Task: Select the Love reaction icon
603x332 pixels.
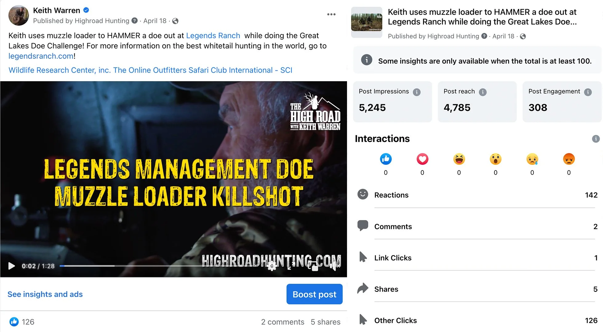Action: pos(422,159)
